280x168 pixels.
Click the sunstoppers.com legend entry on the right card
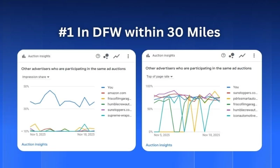245,93
